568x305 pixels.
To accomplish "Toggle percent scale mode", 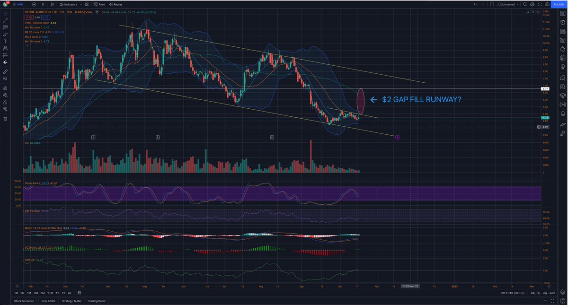I will [540, 293].
